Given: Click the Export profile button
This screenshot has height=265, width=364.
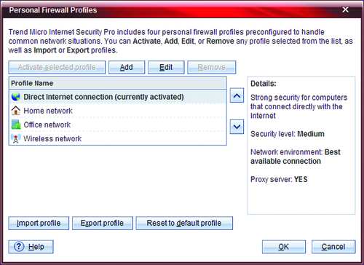Looking at the screenshot, I should click(x=103, y=223).
